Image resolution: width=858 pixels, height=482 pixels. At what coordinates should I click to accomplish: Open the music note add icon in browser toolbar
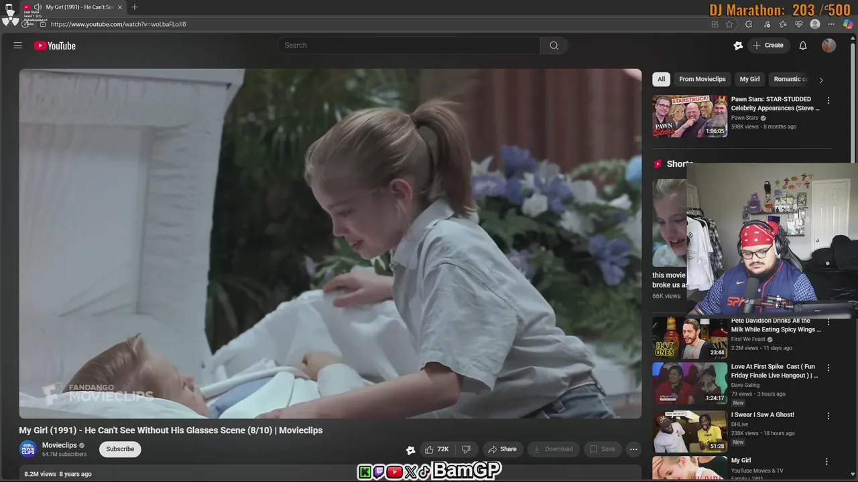[x=767, y=24]
